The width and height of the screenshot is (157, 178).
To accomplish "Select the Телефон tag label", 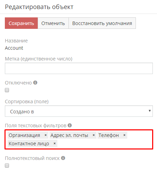I will click(109, 135).
